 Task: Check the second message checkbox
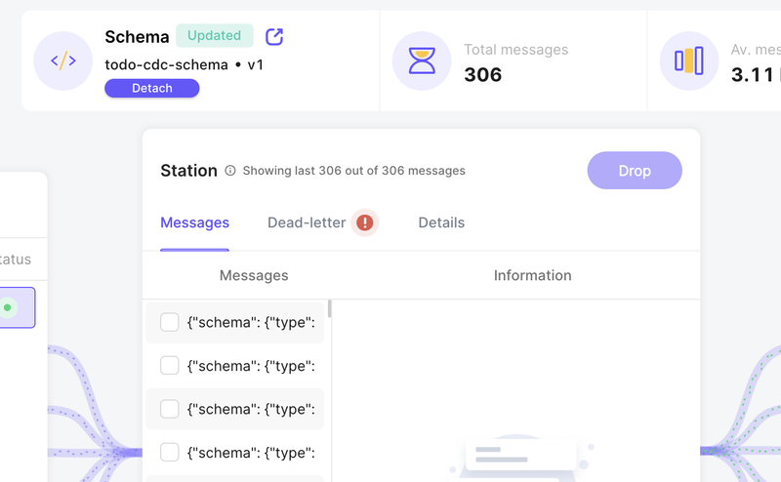coord(170,366)
